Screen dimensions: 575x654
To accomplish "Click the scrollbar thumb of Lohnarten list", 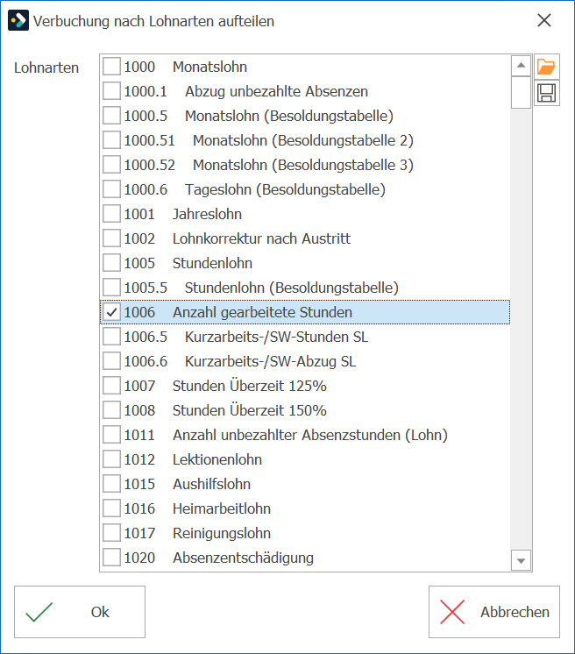I will [x=521, y=92].
